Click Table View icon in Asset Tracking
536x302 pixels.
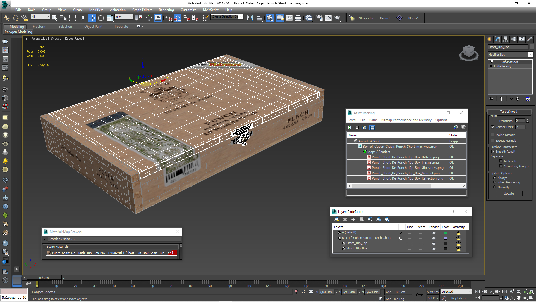(372, 128)
